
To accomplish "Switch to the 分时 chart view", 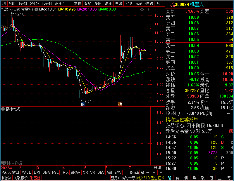I will coord(12,4).
